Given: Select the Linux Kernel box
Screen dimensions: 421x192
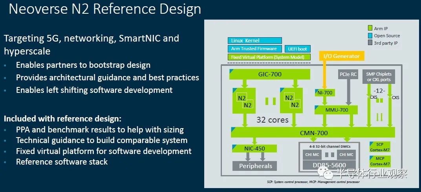Looking at the screenshot, I should pos(254,40).
